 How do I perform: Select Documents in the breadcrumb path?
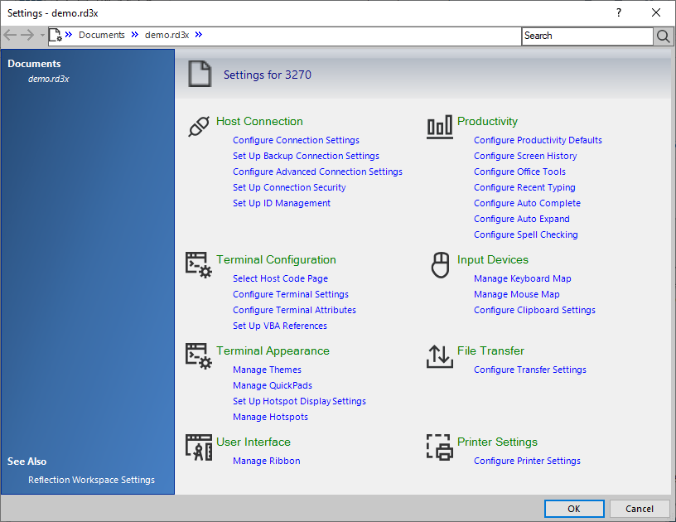[102, 35]
